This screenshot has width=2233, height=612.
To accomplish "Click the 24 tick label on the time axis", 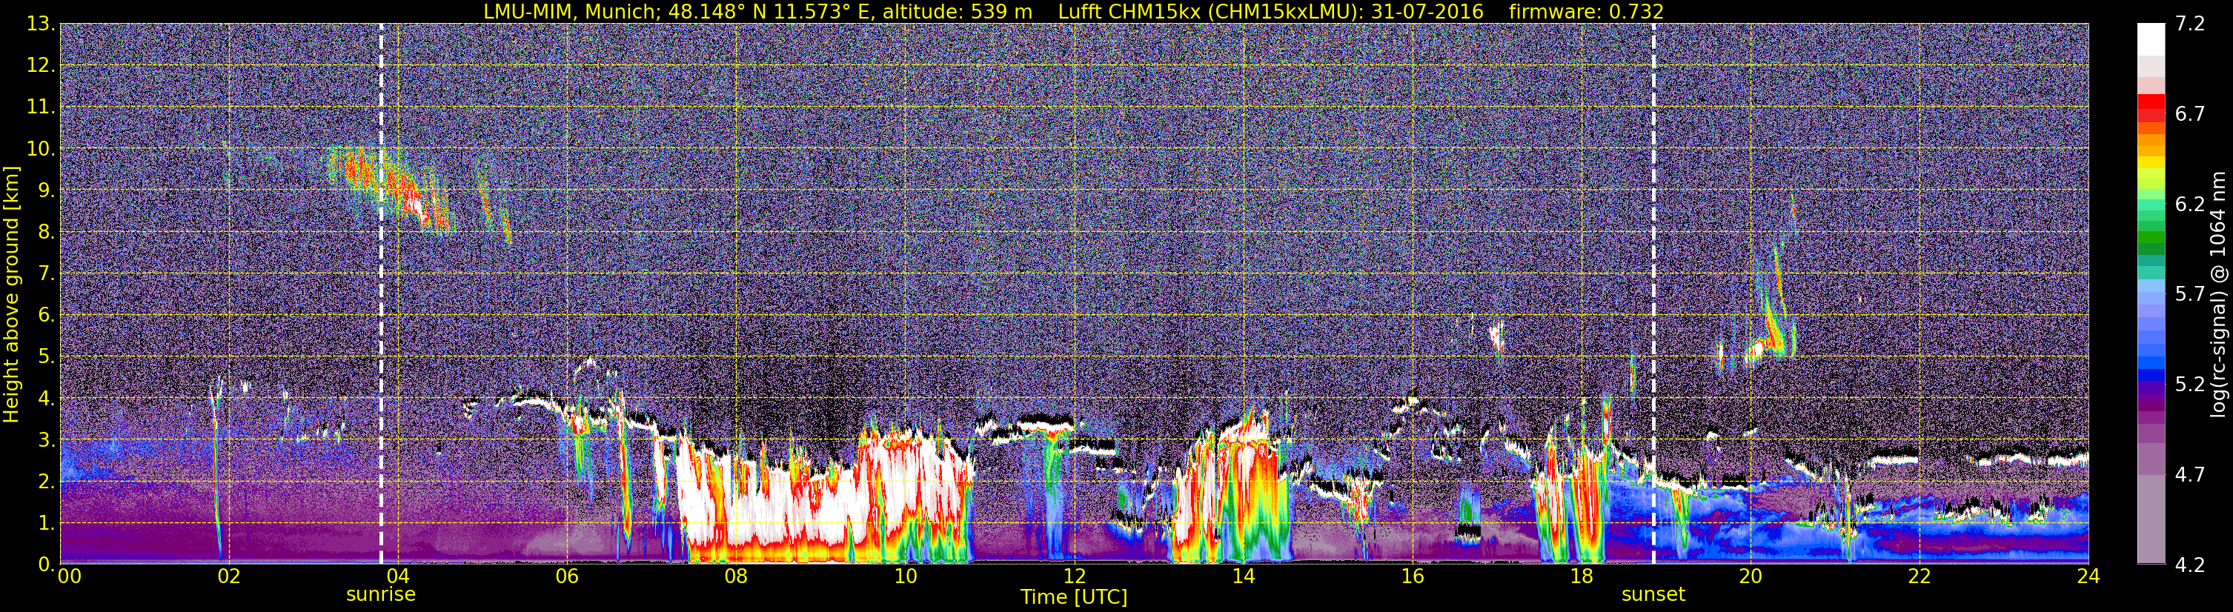I will click(x=2088, y=577).
